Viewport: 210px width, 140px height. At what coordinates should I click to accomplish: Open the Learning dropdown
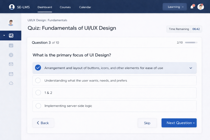pos(175,7)
